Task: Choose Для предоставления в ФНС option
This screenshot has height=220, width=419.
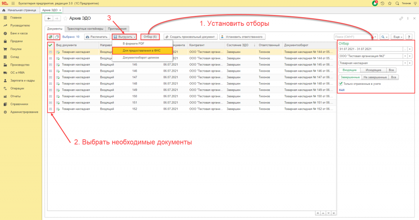Action: point(142,50)
